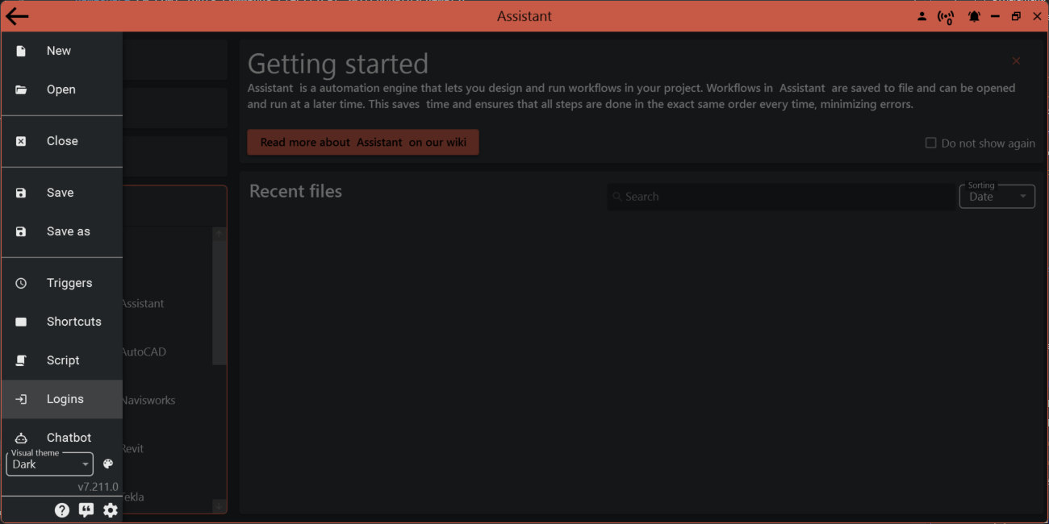The image size is (1049, 524).
Task: Click the color palette icon next to theme selector
Action: pyautogui.click(x=107, y=464)
